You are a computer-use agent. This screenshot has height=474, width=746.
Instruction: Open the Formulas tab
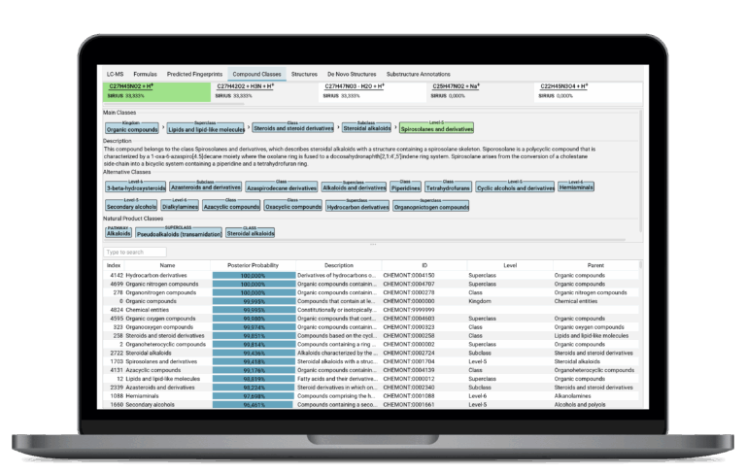tap(145, 74)
